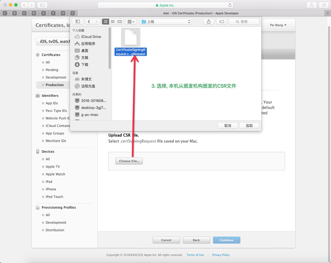This screenshot has height=263, width=331.
Task: Click 选取 to choose the file
Action: pos(249,126)
